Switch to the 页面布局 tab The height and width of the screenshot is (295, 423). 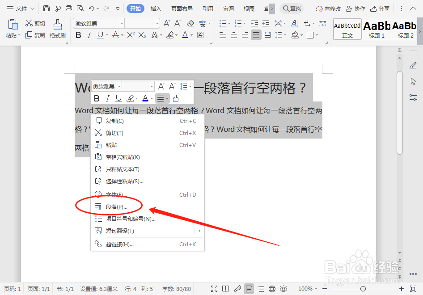click(182, 8)
